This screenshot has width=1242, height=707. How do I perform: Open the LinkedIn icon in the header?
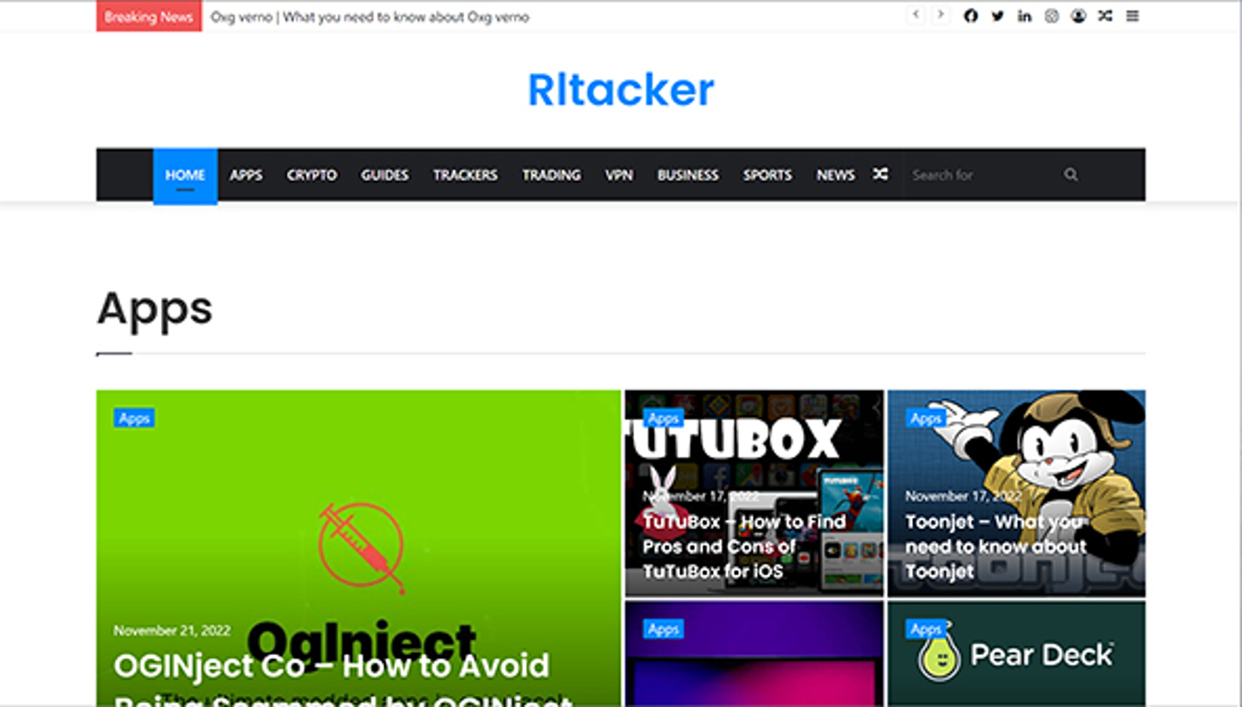1024,16
